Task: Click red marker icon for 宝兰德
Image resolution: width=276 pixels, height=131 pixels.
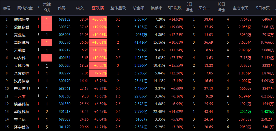Action: (39, 119)
